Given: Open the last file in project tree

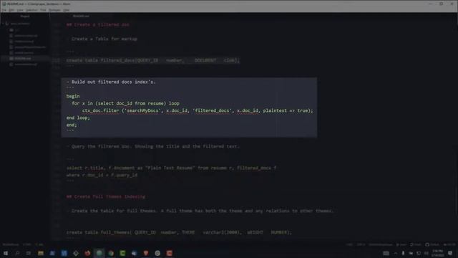Looking at the screenshot, I should pyautogui.click(x=26, y=64).
